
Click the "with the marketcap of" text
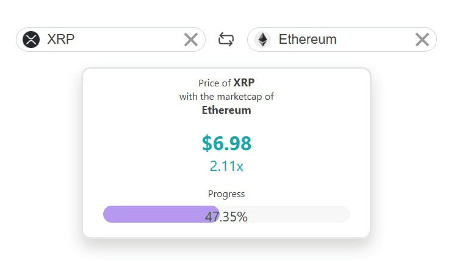pos(226,97)
